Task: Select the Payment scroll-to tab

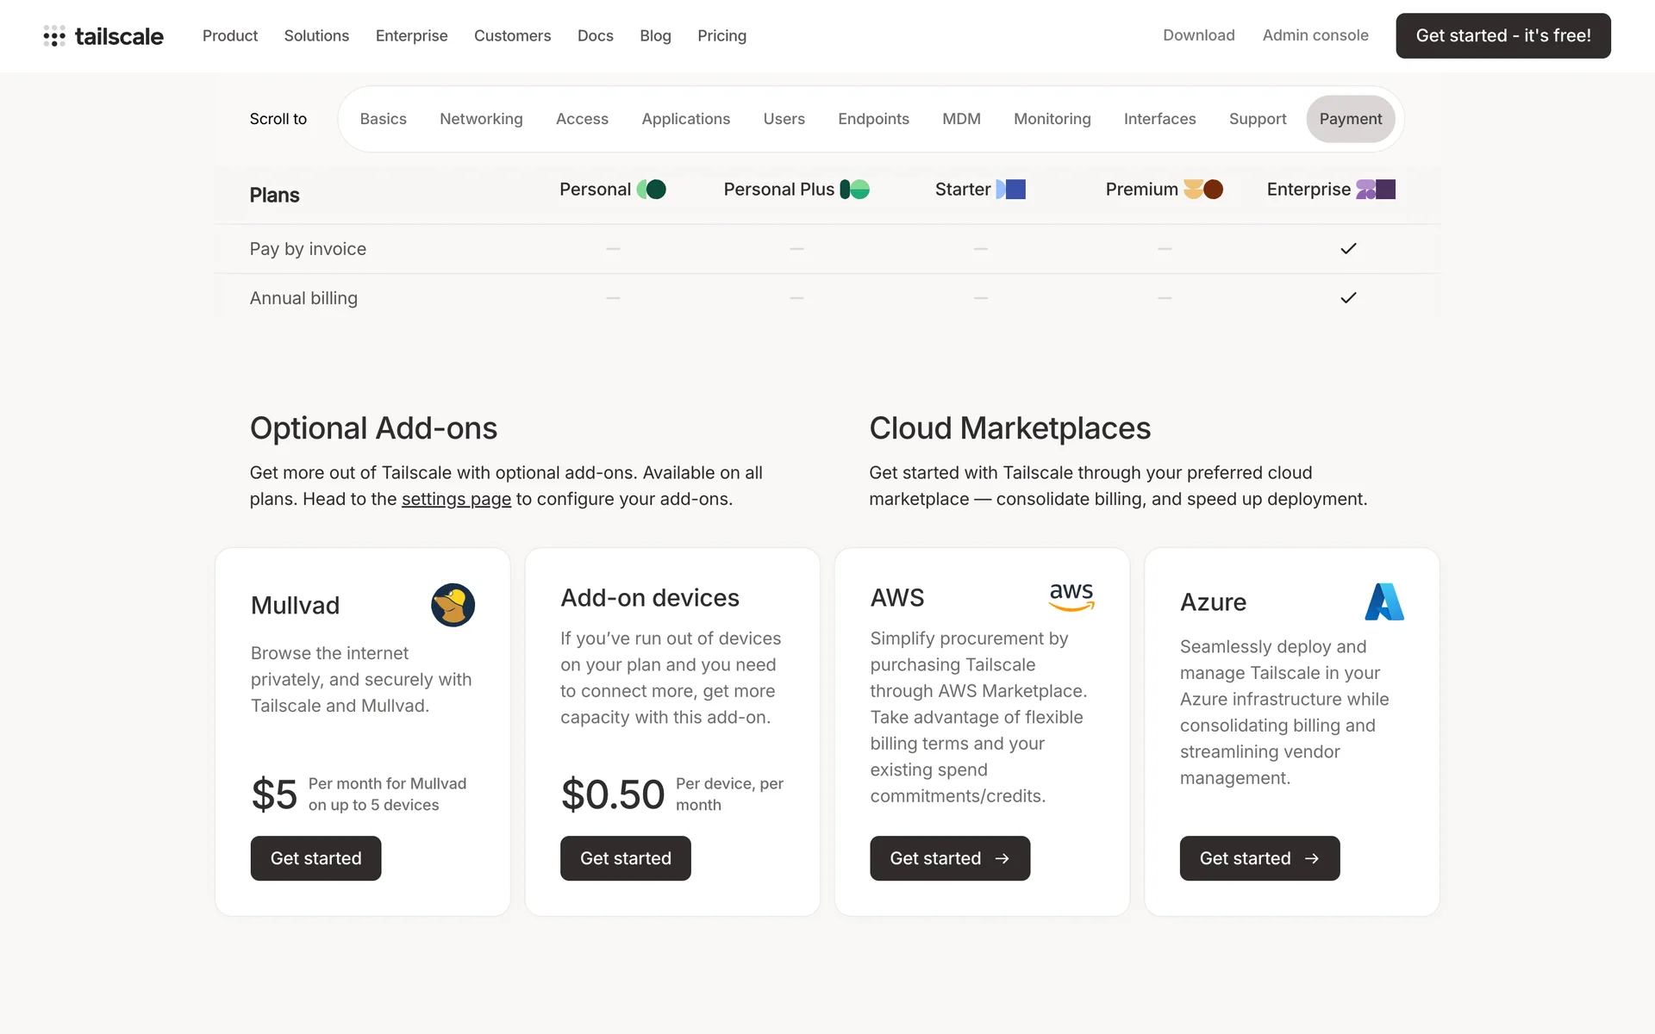Action: 1350,119
